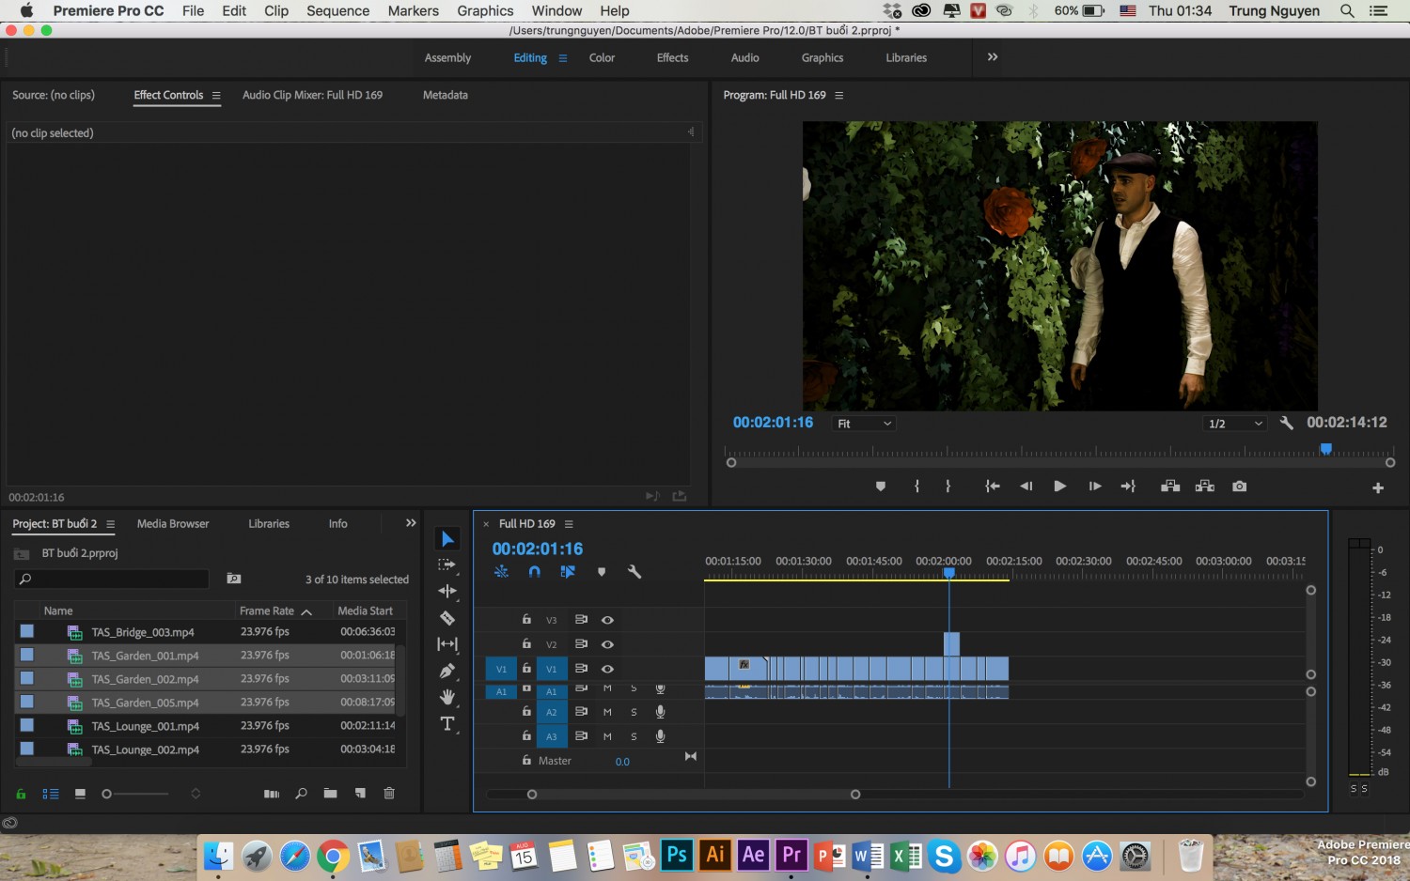Select the Pen tool in tools panel

click(447, 671)
